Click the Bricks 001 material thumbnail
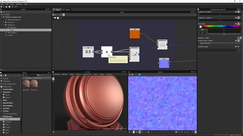The image size is (243, 136). pyautogui.click(x=26, y=83)
